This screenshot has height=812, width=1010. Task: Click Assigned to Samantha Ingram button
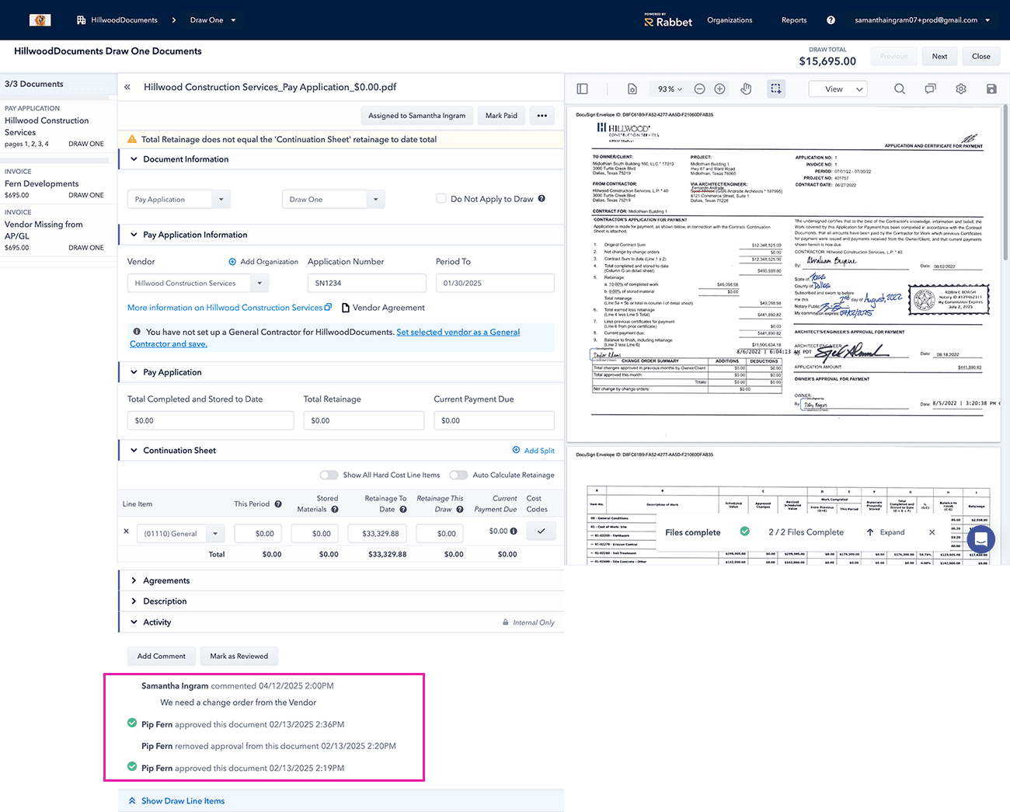[416, 116]
